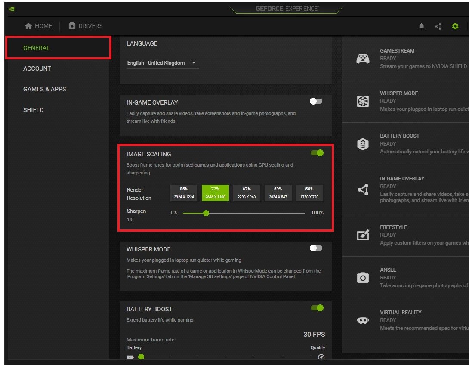The height and width of the screenshot is (369, 469).
Task: Turn on the Whisper Mode toggle
Action: click(316, 248)
